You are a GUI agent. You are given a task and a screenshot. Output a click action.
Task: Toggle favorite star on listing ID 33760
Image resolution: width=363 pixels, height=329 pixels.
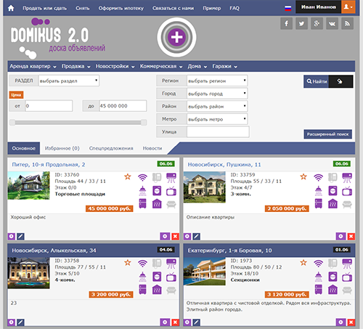coord(128,176)
